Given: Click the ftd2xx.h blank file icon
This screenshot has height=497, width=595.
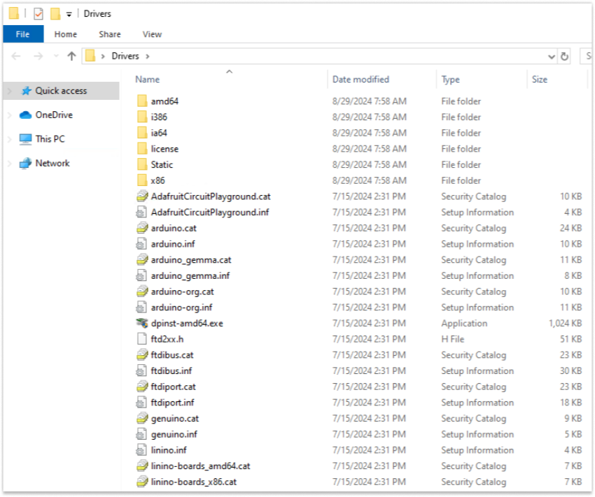Looking at the screenshot, I should pyautogui.click(x=141, y=339).
